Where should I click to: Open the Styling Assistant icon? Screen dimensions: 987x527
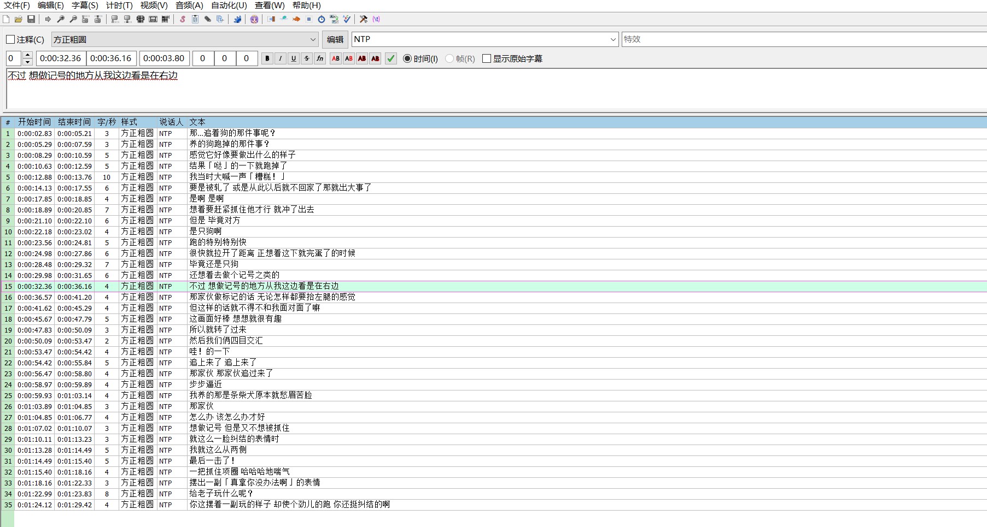pyautogui.click(x=284, y=19)
